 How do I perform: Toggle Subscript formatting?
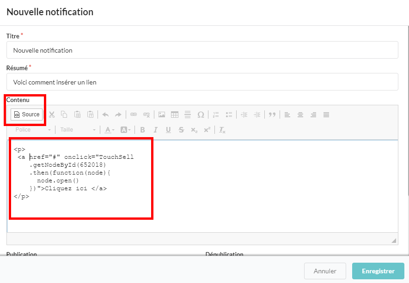click(x=194, y=130)
